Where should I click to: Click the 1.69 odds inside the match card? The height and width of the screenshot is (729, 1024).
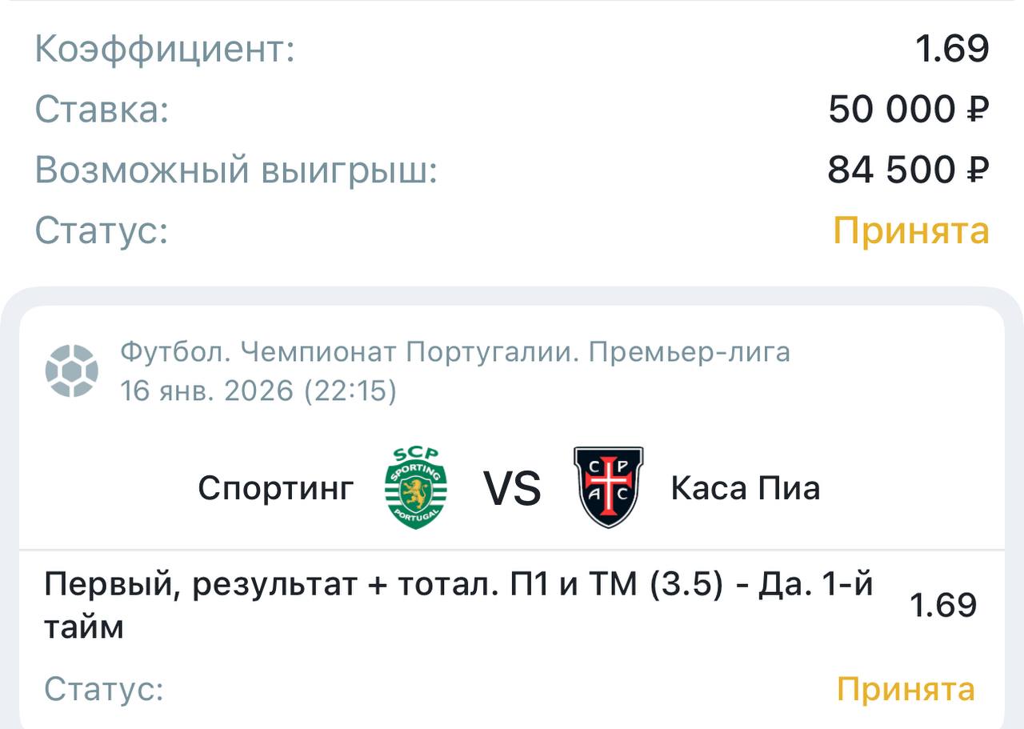[943, 605]
